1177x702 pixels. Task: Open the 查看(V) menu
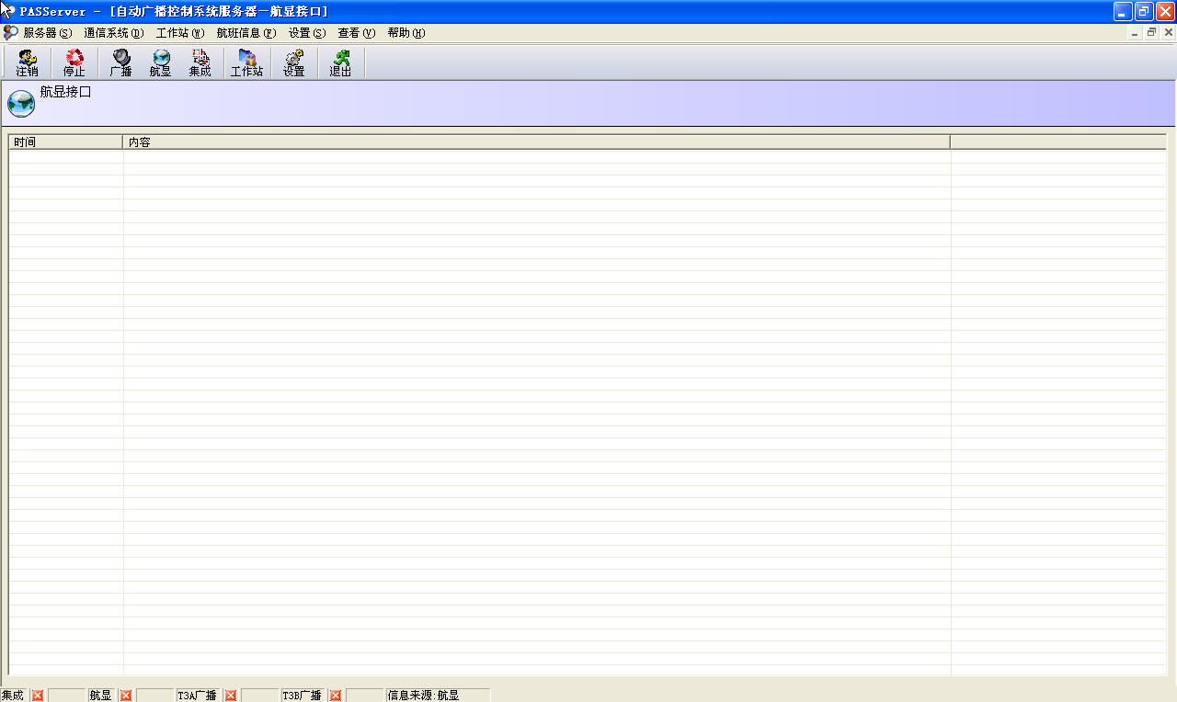357,33
